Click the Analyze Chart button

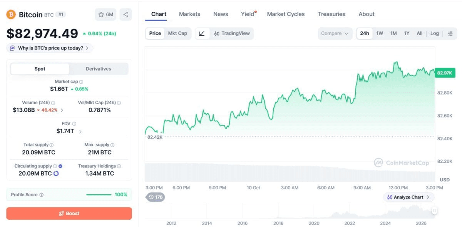[x=408, y=197]
